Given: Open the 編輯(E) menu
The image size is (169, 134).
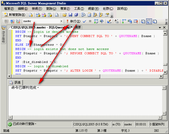Looking at the screenshot, I should pyautogui.click(x=23, y=9).
